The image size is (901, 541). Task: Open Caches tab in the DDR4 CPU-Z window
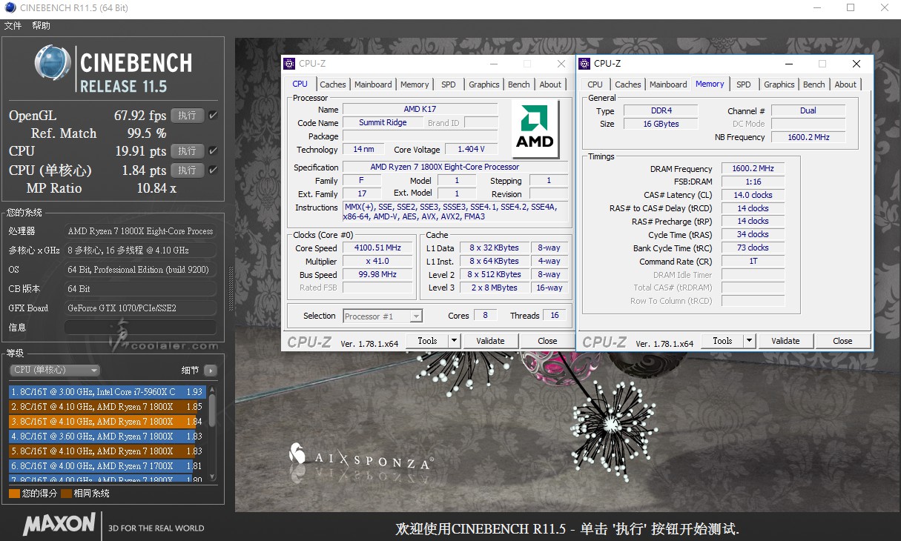(x=628, y=84)
